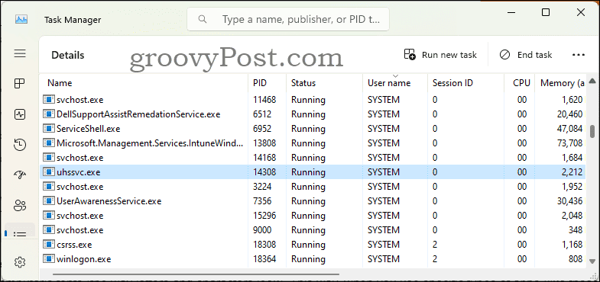Select the ServiceShell.exe process
The height and width of the screenshot is (282, 600).
[313, 129]
